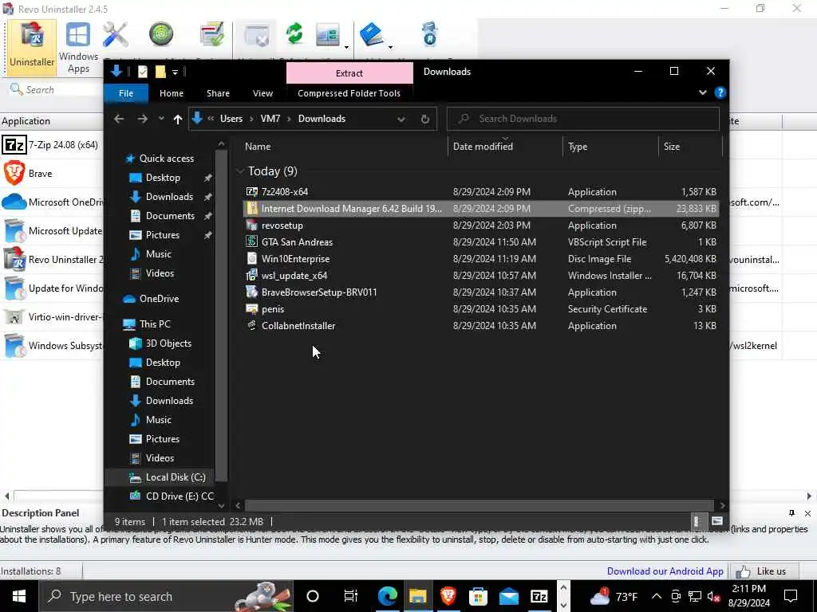Image resolution: width=817 pixels, height=612 pixels.
Task: Show hidden system tray icons
Action: pyautogui.click(x=657, y=596)
